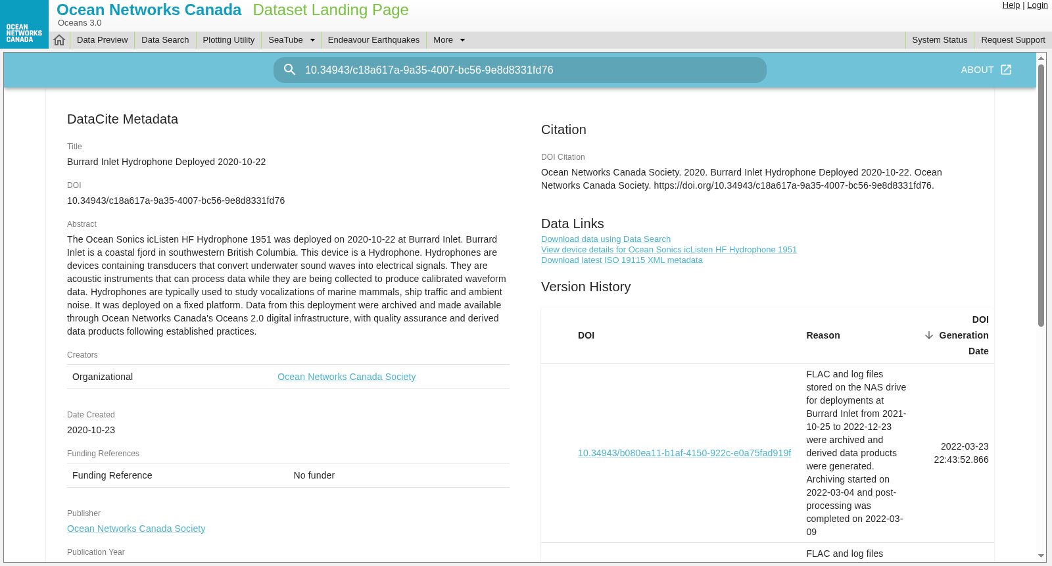Click the Ocean Networks Canada header title
The width and height of the screenshot is (1052, 566).
coord(149,10)
